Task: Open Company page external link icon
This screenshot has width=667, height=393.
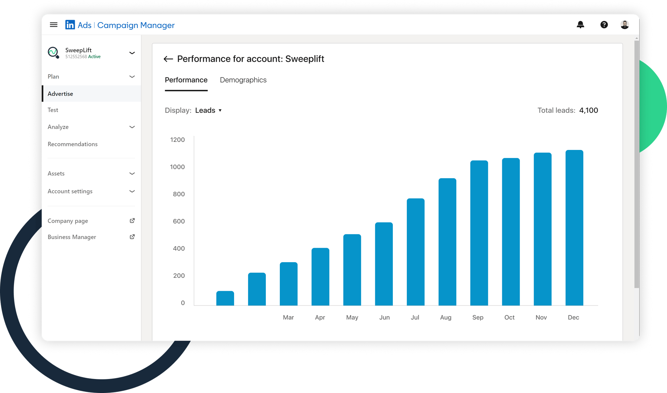Action: point(132,221)
